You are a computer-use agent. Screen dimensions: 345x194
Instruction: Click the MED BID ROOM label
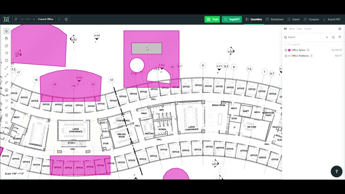[122, 135]
